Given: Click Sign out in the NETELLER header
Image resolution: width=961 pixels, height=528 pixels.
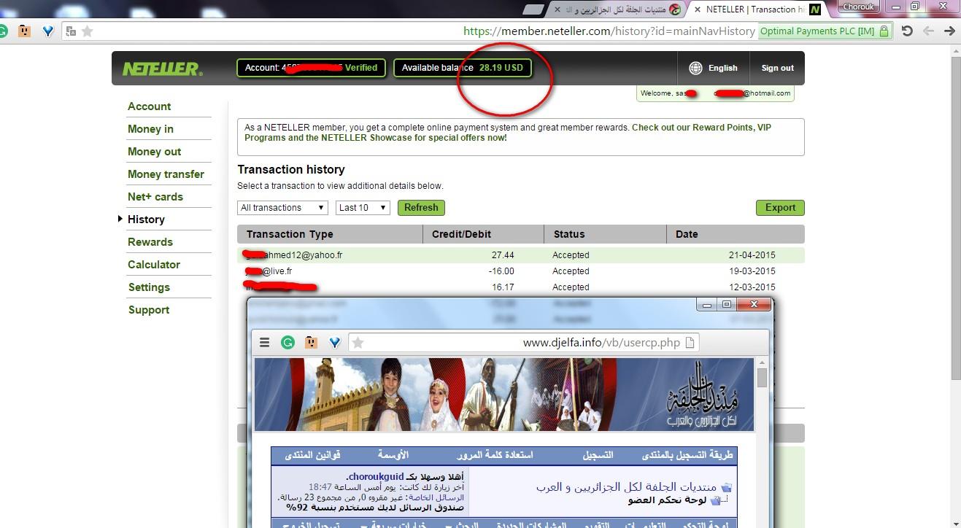Looking at the screenshot, I should coord(777,68).
